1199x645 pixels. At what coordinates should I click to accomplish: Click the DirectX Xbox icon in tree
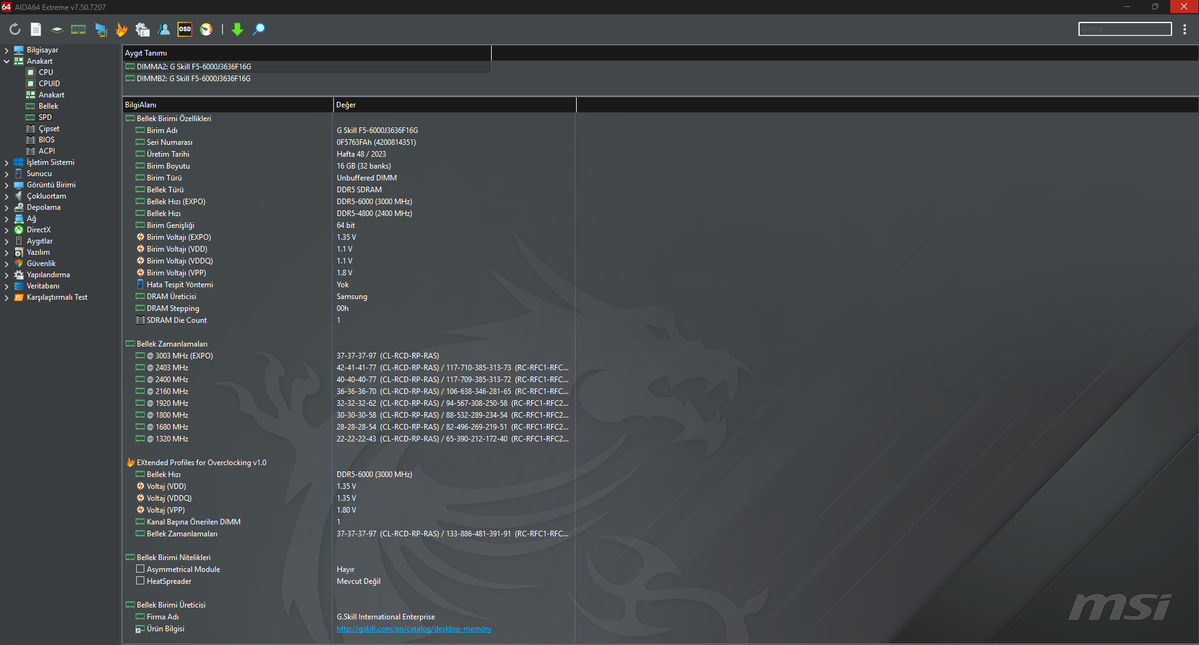click(x=19, y=230)
